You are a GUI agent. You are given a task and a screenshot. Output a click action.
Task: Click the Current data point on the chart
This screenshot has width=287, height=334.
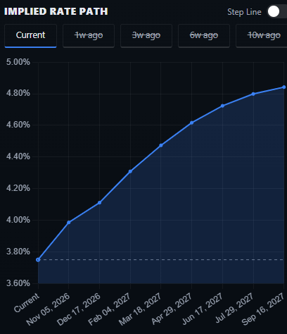pos(38,260)
